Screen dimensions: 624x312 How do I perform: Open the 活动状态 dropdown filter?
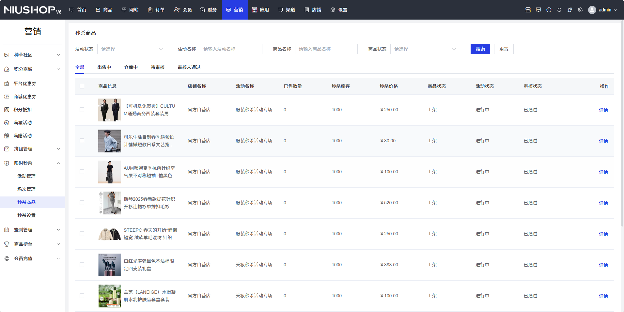coord(132,49)
